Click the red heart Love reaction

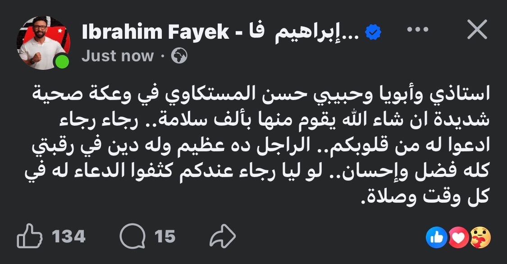click(459, 237)
